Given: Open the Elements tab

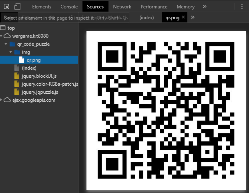Looking at the screenshot, I should pyautogui.click(x=42, y=7).
